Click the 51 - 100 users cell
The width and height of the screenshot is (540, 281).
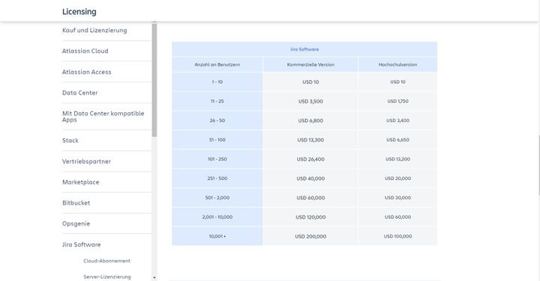pyautogui.click(x=217, y=139)
